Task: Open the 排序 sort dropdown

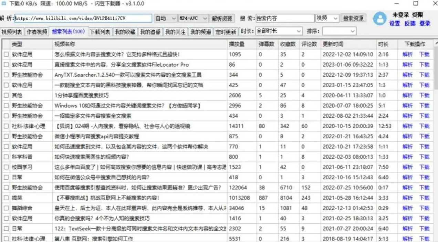Action: [x=339, y=31]
